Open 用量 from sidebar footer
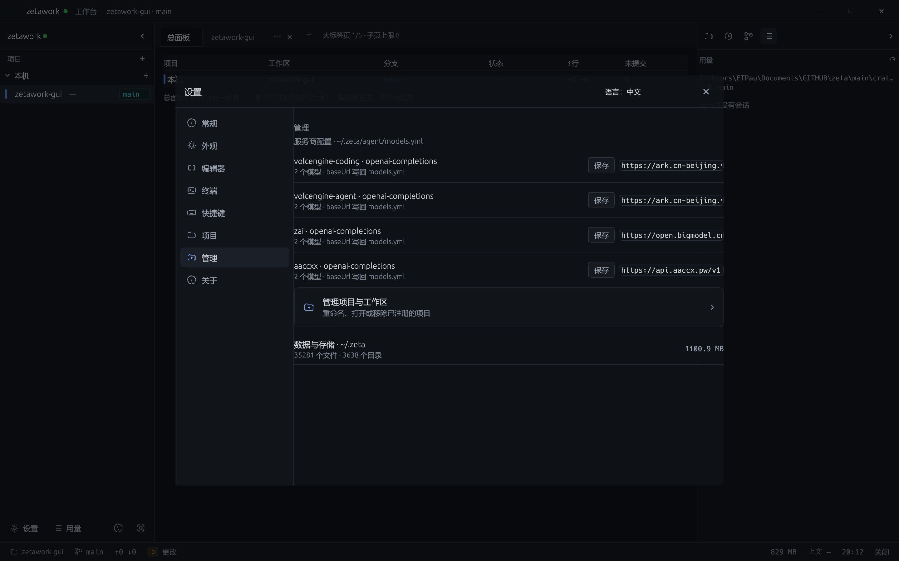The width and height of the screenshot is (899, 561). [68, 528]
